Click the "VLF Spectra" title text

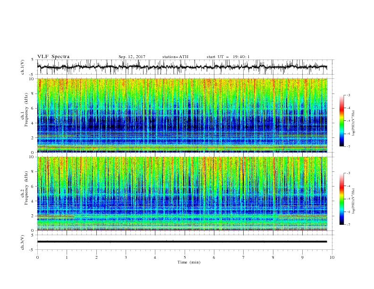53,57
